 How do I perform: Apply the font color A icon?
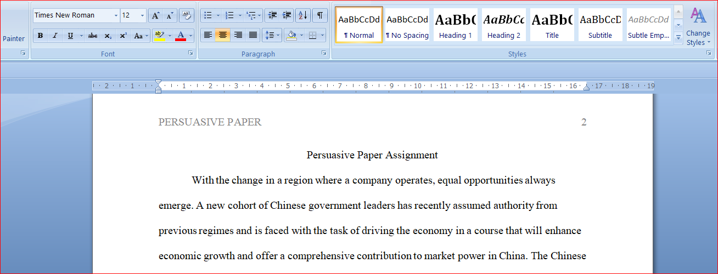click(x=180, y=36)
